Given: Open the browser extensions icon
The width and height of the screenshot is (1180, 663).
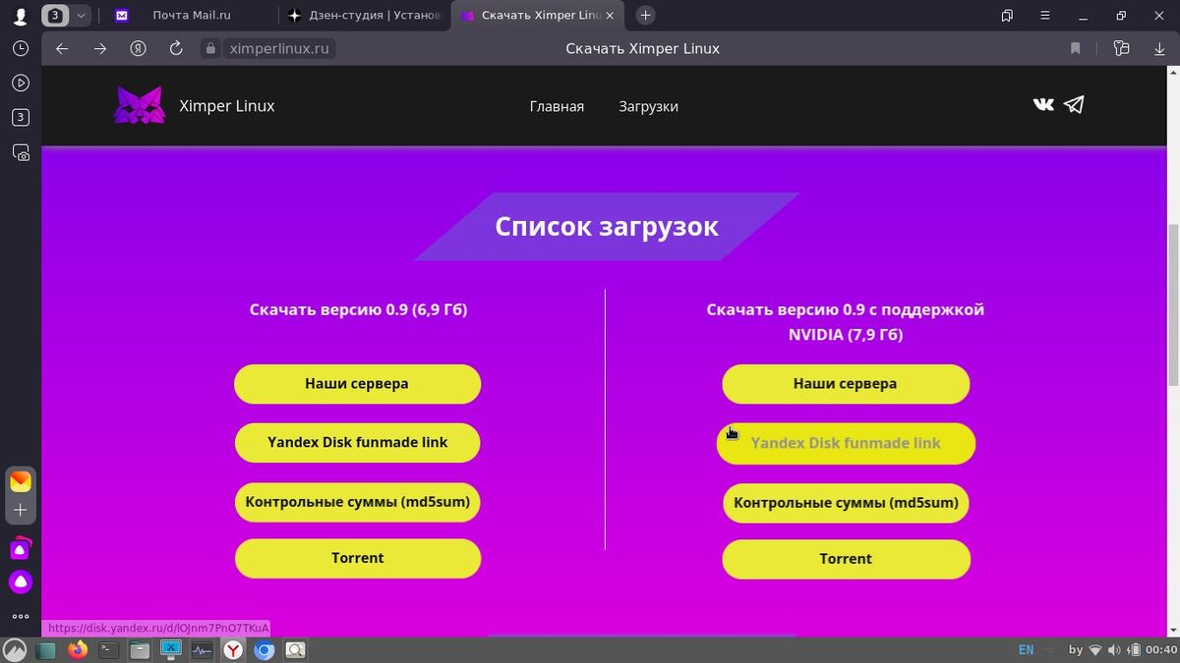Looking at the screenshot, I should 1121,48.
